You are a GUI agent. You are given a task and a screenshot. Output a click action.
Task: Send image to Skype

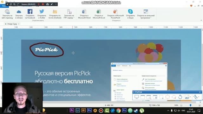130,14
